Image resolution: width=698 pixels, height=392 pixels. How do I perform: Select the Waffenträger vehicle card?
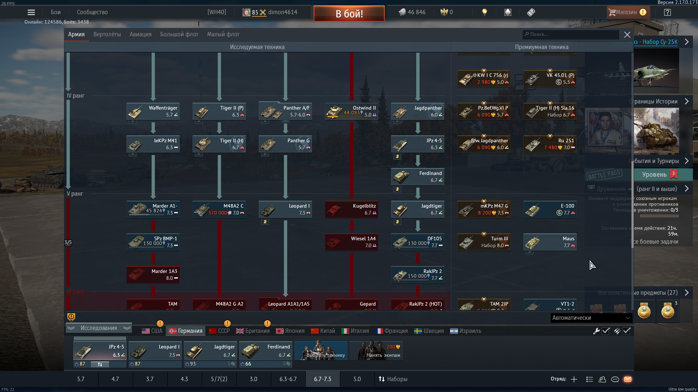(x=153, y=111)
